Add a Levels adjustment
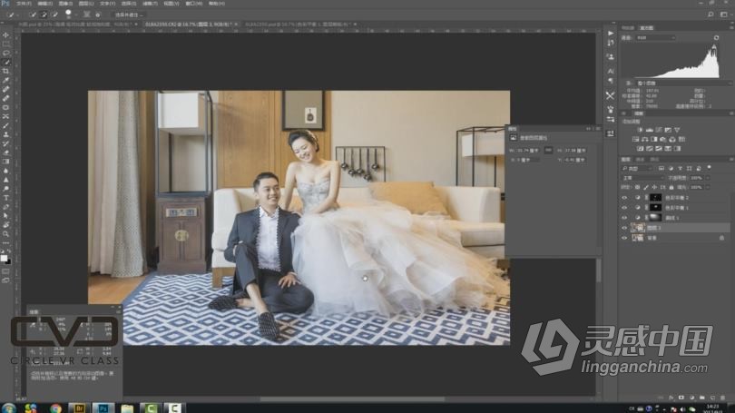The width and height of the screenshot is (735, 413). [649, 130]
